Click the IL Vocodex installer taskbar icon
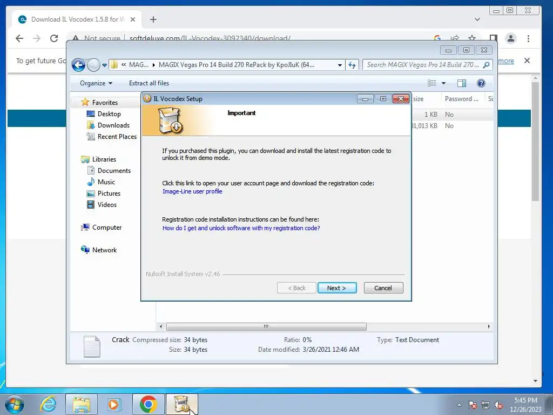This screenshot has height=415, width=553. pos(182,404)
